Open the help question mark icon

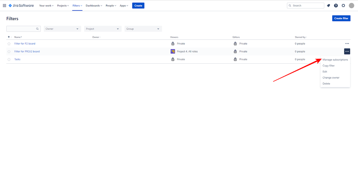pyautogui.click(x=336, y=5)
